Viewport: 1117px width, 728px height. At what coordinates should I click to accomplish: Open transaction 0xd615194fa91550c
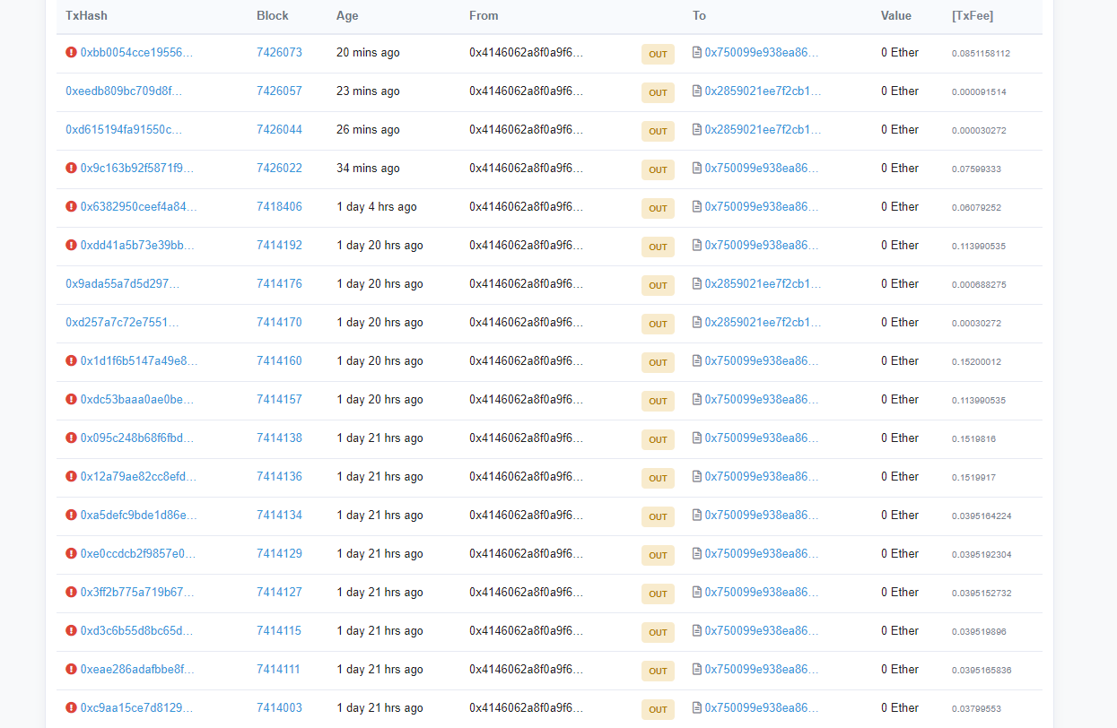pos(124,129)
